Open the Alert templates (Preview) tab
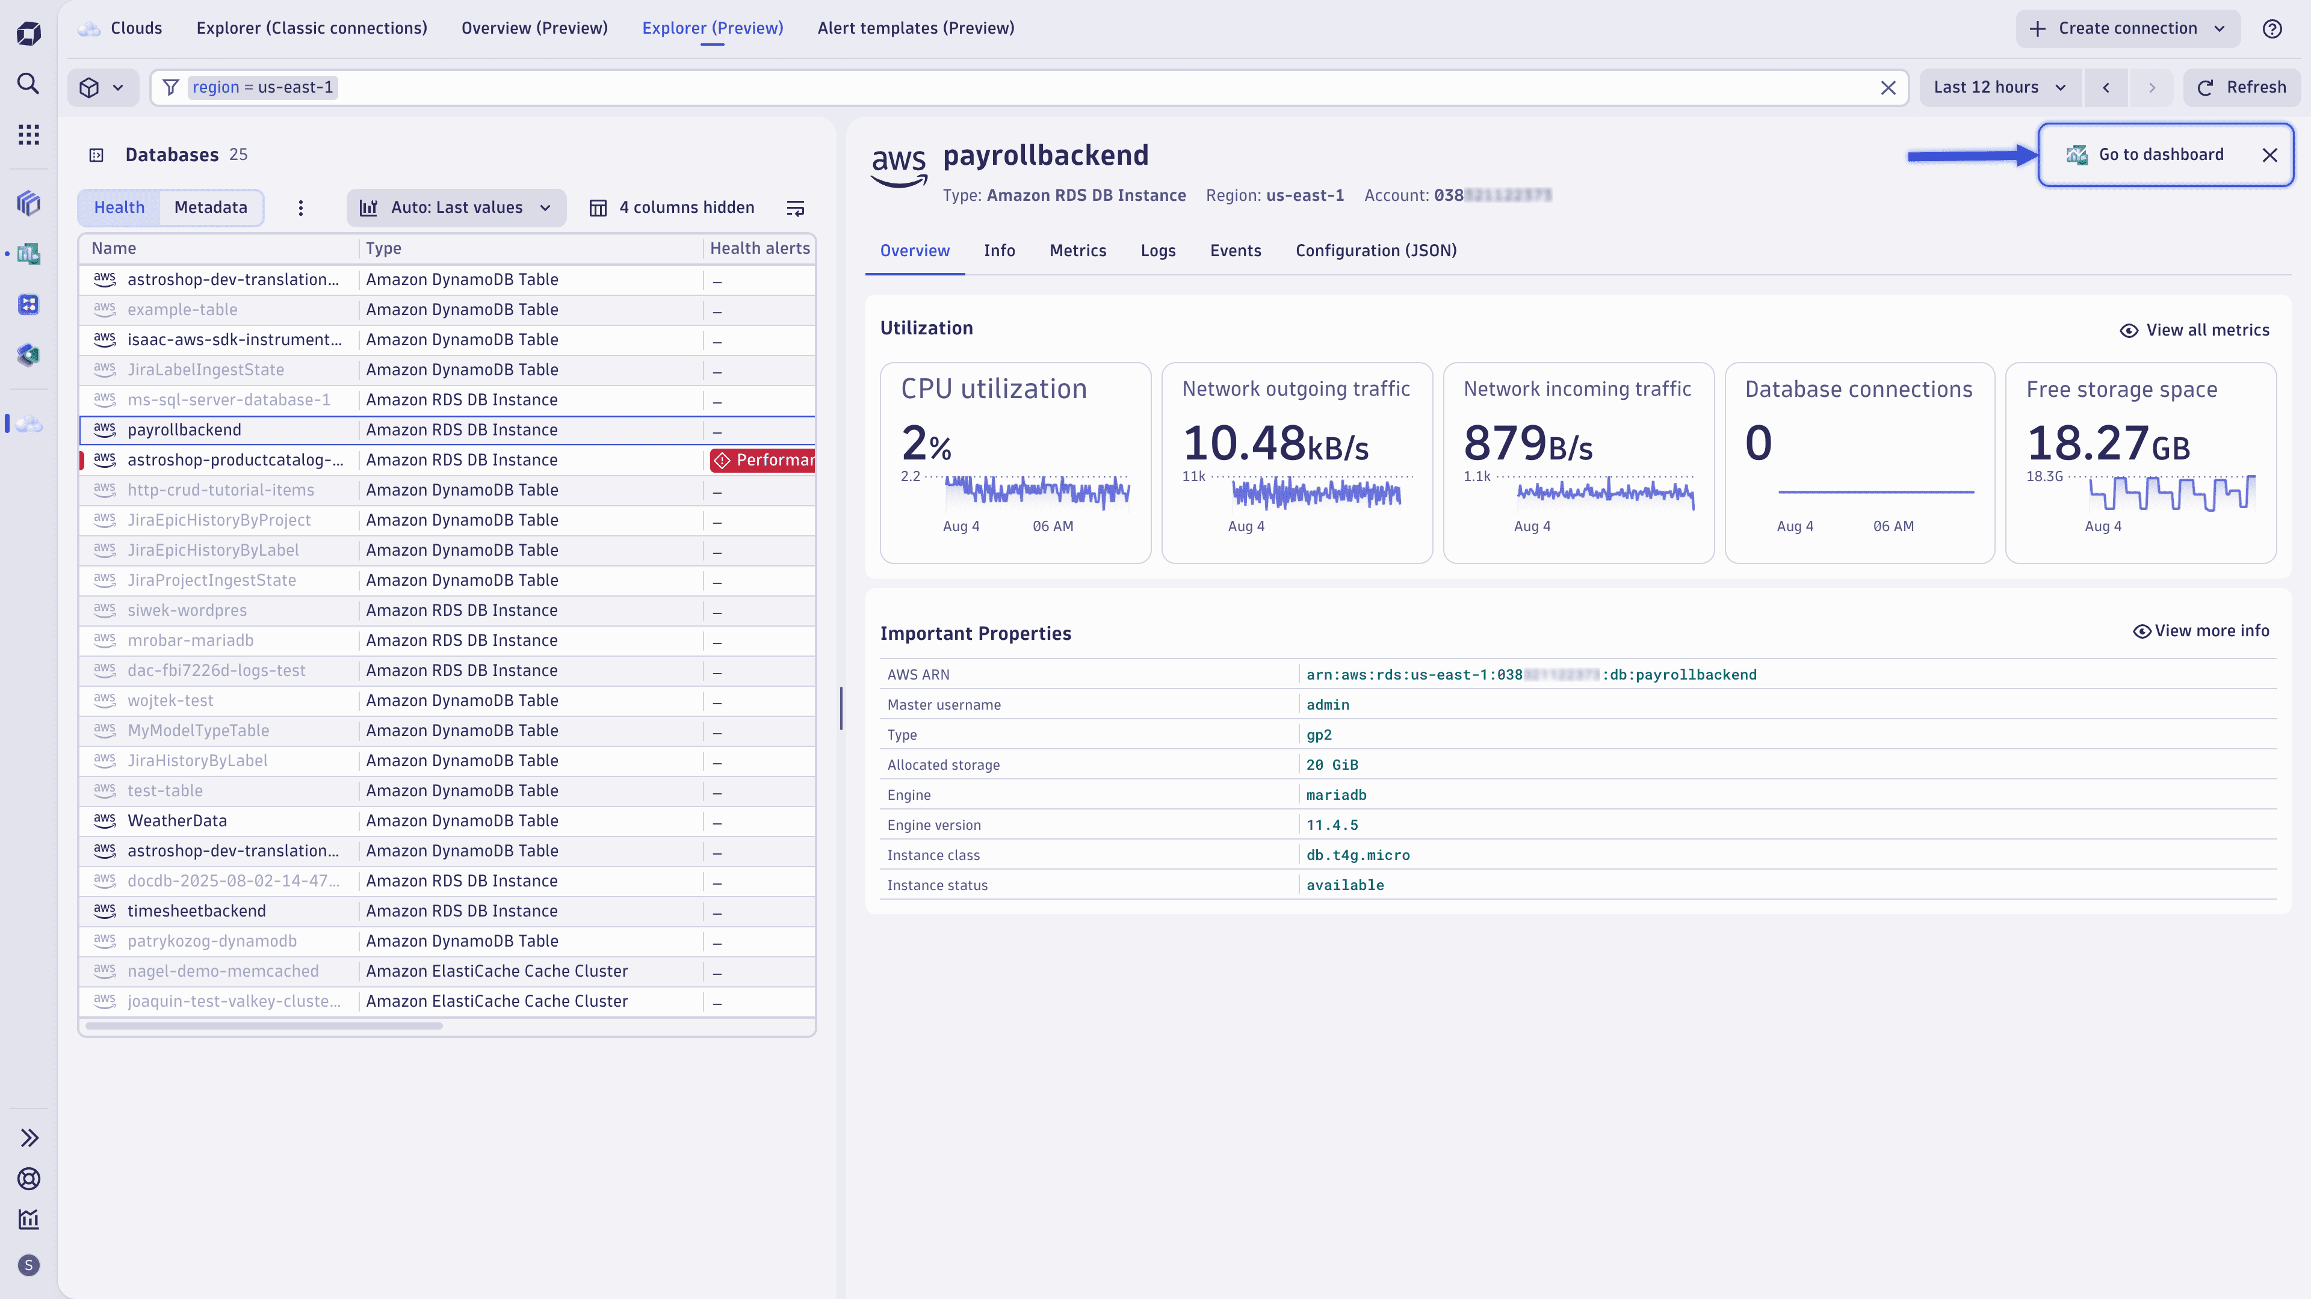The image size is (2311, 1299). 916,29
